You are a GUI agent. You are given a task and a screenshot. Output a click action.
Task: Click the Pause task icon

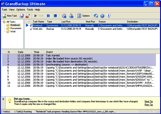[x=48, y=16]
